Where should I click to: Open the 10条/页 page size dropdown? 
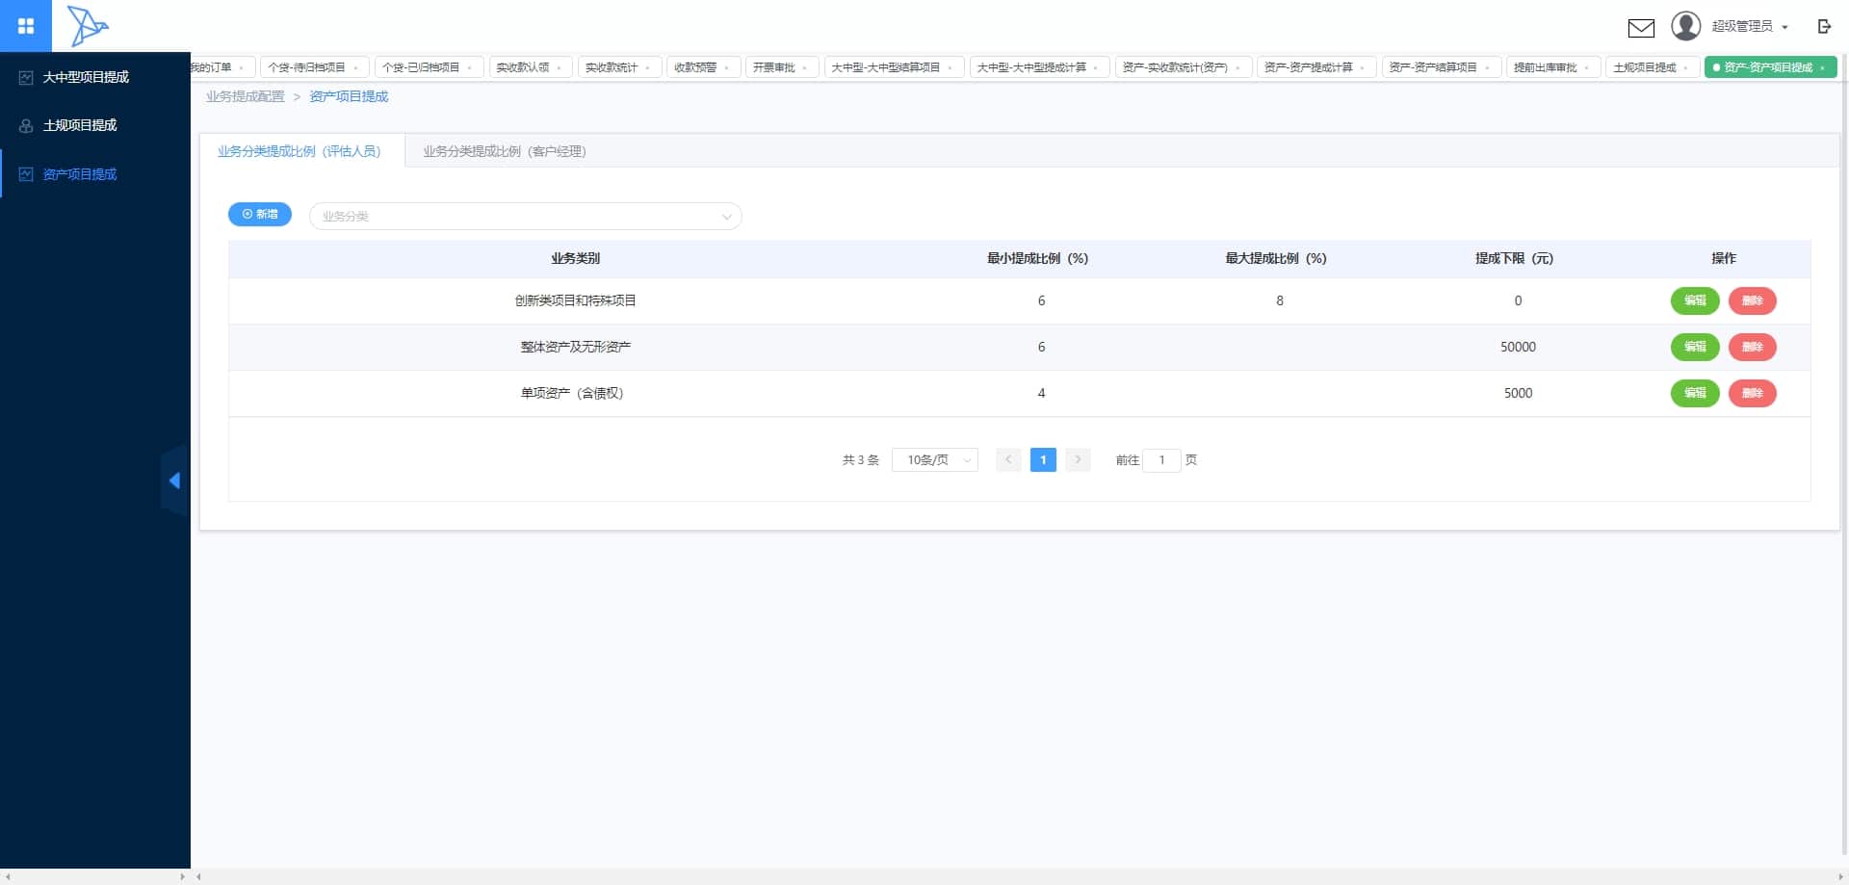(935, 460)
